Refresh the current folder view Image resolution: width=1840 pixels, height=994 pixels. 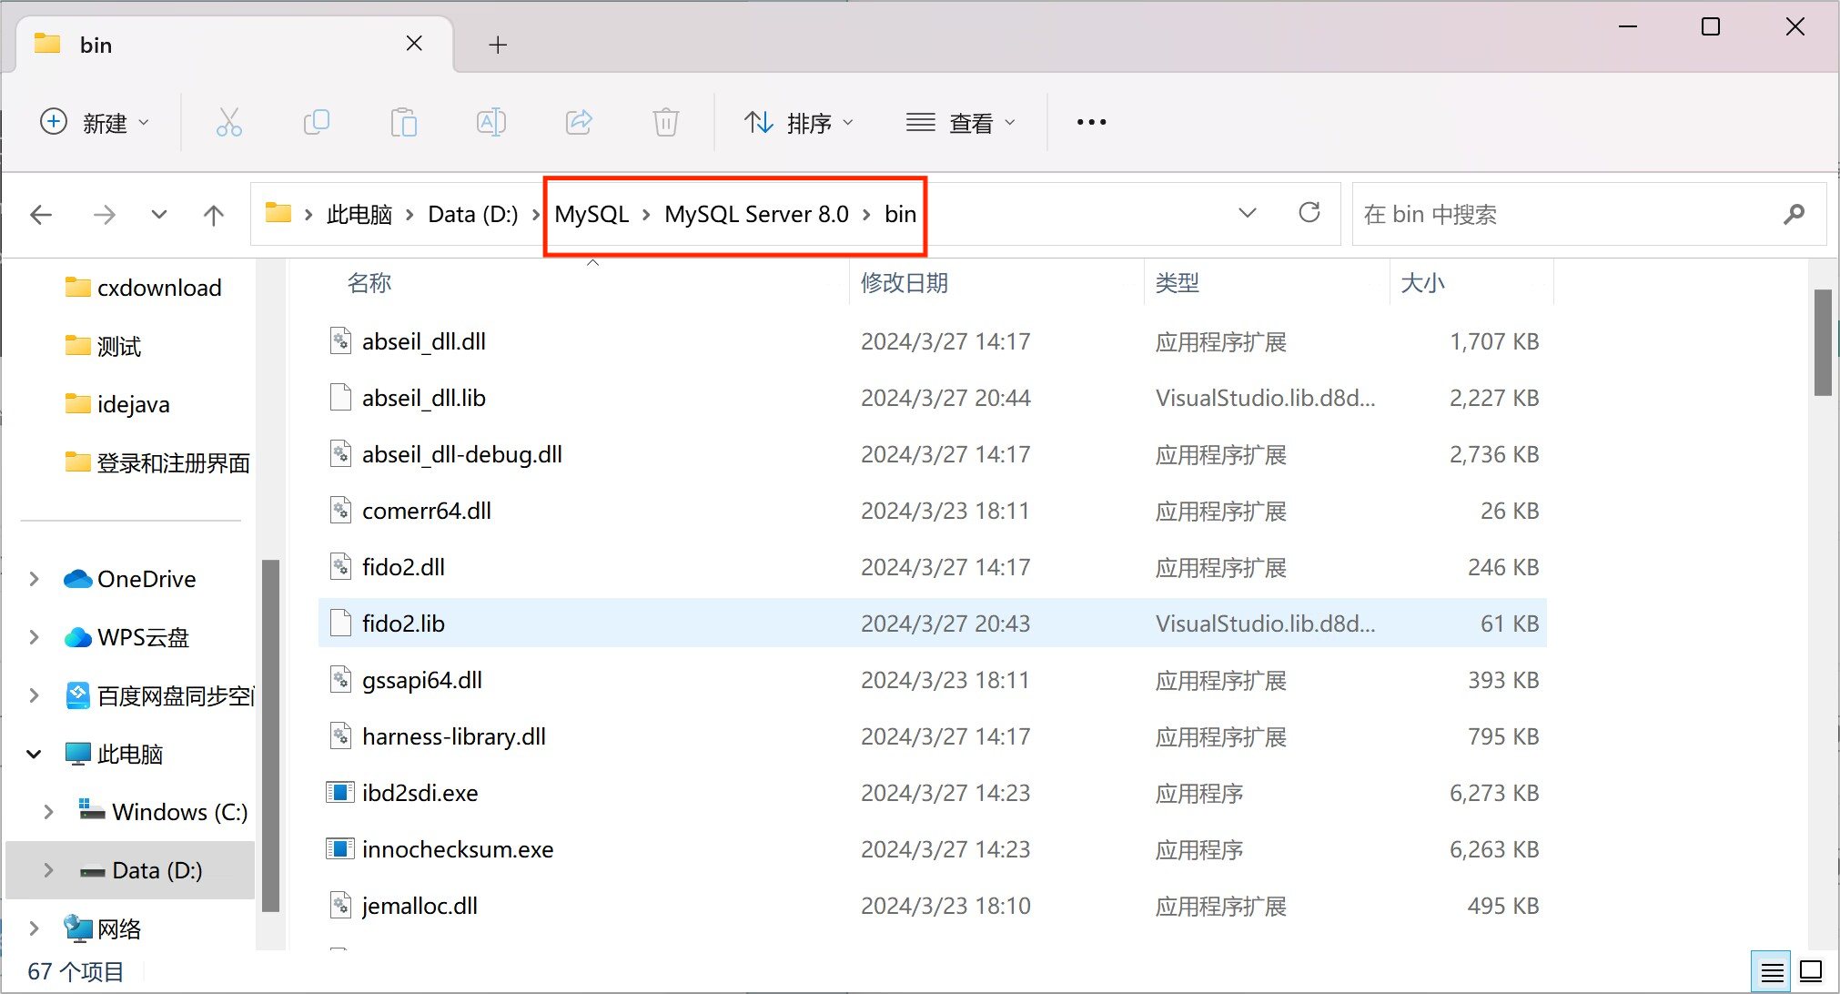(x=1309, y=213)
